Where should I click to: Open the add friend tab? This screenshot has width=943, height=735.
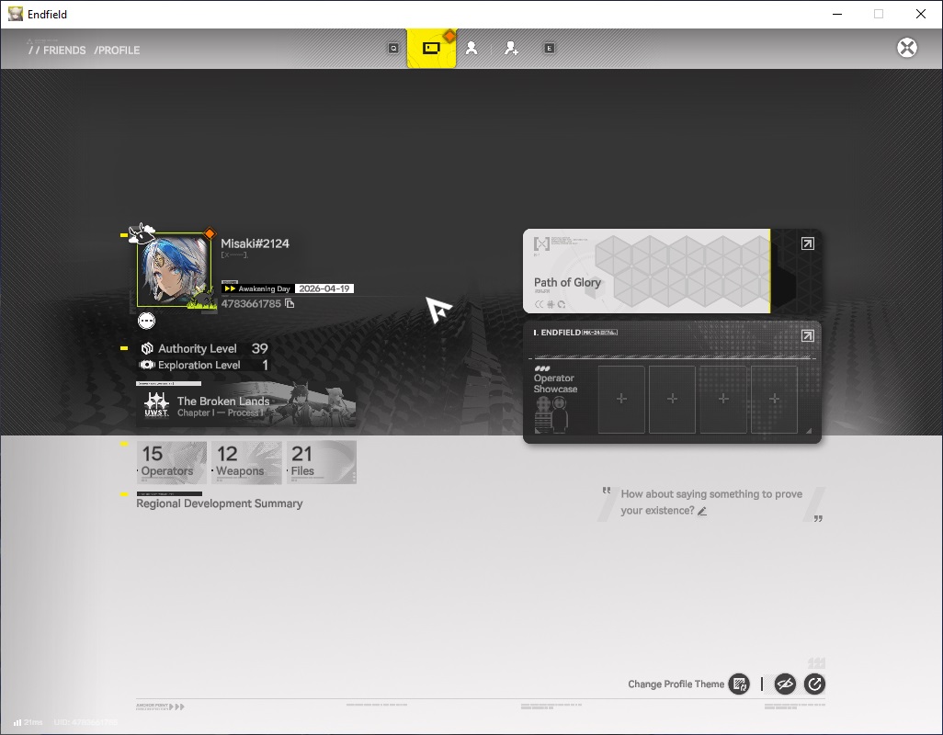511,48
